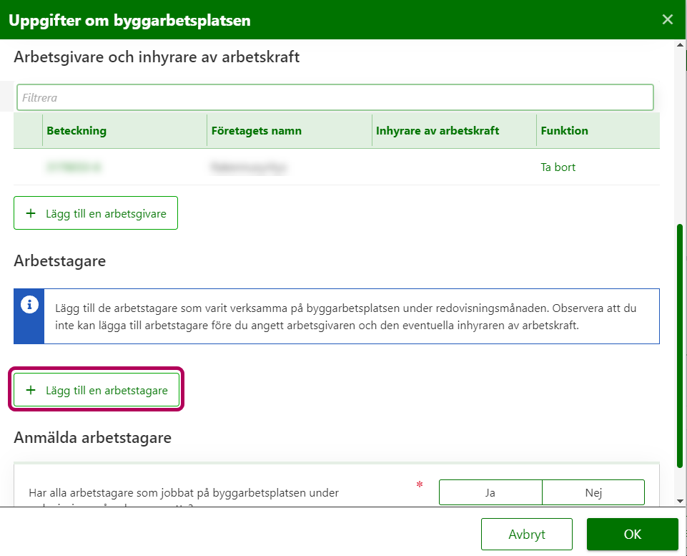Click the Lägg till en arbetsgivare button
This screenshot has height=556, width=687.
(96, 213)
